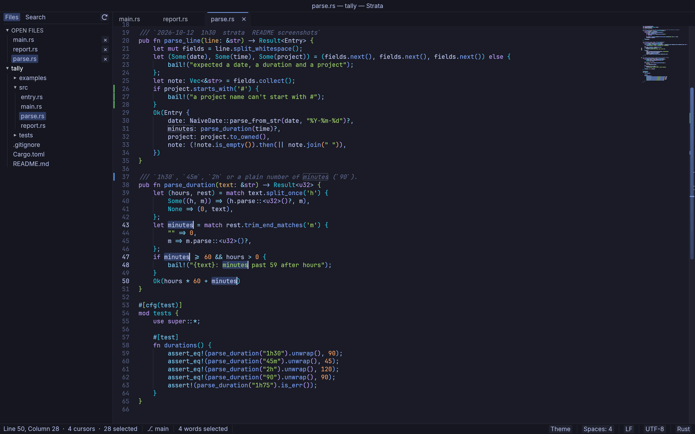695x434 pixels.
Task: Collapse the OPEN FILES section
Action: [x=7, y=30]
